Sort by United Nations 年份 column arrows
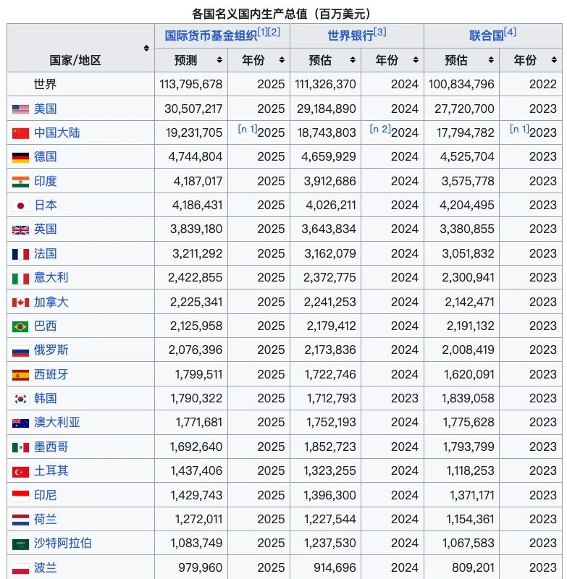Screen dimensions: 567x579 tap(554, 60)
